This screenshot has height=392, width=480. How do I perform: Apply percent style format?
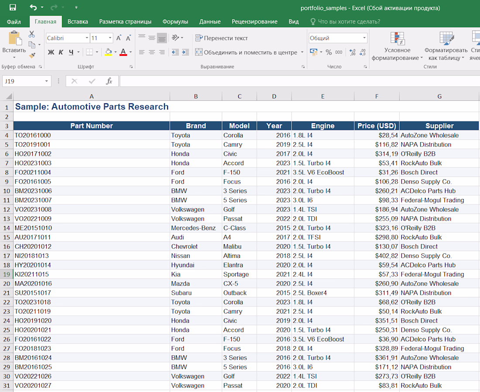[329, 52]
